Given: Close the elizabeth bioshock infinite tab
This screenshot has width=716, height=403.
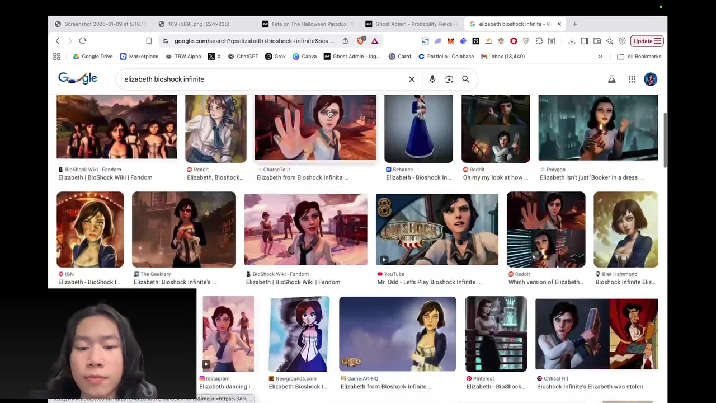Looking at the screenshot, I should tap(559, 24).
